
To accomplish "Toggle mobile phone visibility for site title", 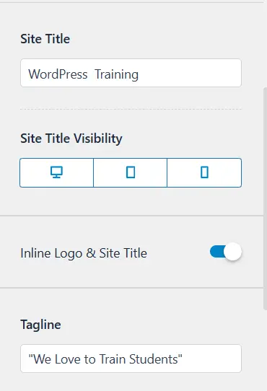I will (x=204, y=172).
